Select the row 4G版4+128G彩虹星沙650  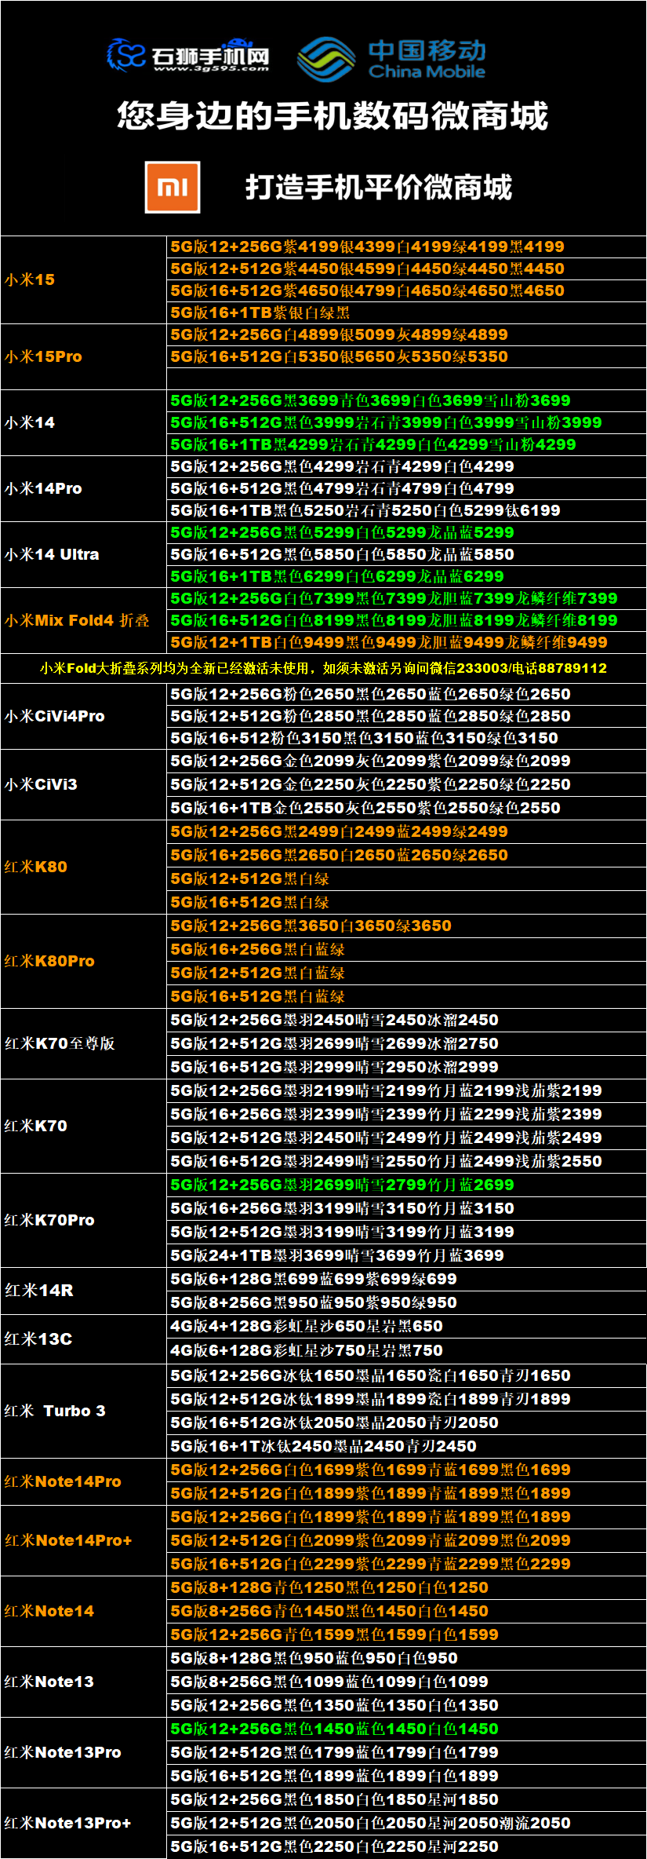[x=406, y=1326]
